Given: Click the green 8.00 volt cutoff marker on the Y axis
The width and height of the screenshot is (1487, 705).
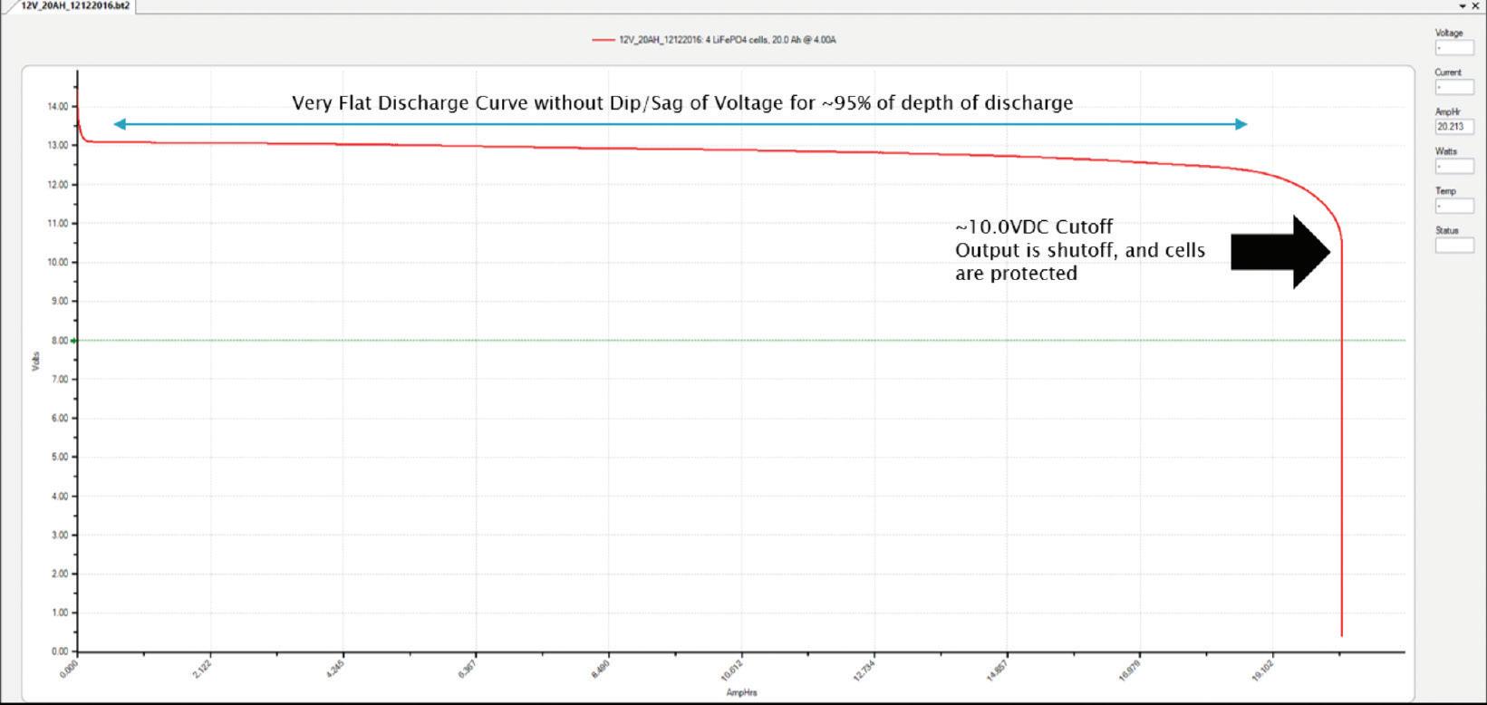Looking at the screenshot, I should click(74, 341).
